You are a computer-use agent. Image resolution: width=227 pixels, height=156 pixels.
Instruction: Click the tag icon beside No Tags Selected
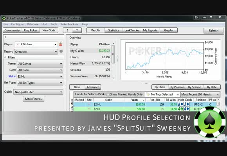pos(148,94)
